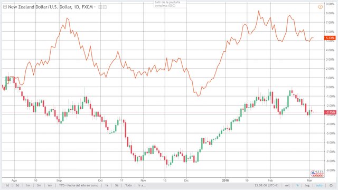Click the Ago date axis label

pos(14,180)
